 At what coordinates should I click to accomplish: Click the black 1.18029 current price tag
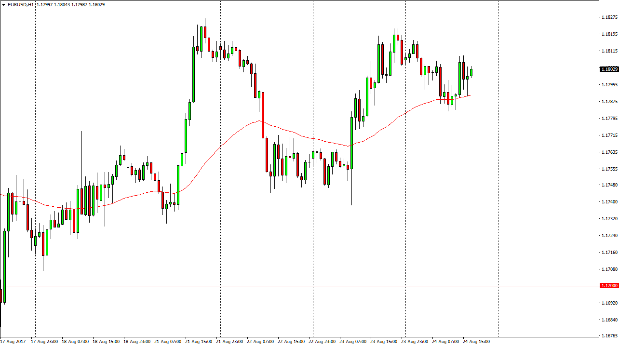tap(609, 69)
